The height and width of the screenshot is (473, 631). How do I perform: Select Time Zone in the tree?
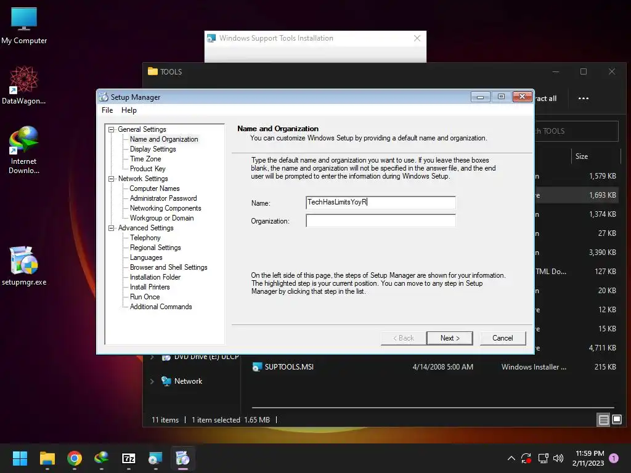point(145,159)
